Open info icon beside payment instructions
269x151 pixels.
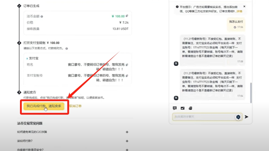coord(66,49)
